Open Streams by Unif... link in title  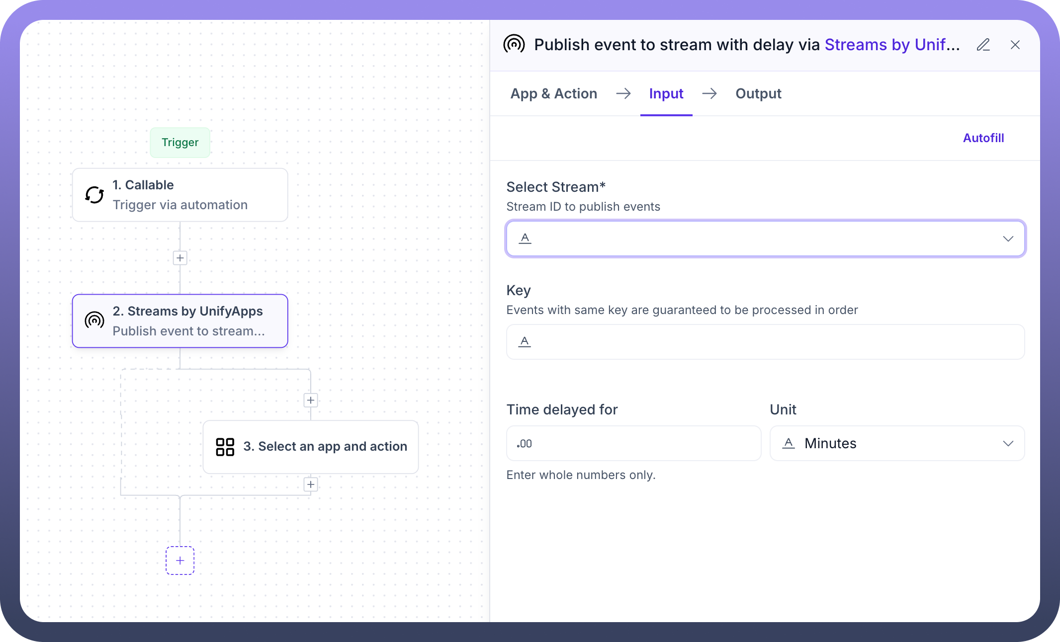[x=892, y=45]
